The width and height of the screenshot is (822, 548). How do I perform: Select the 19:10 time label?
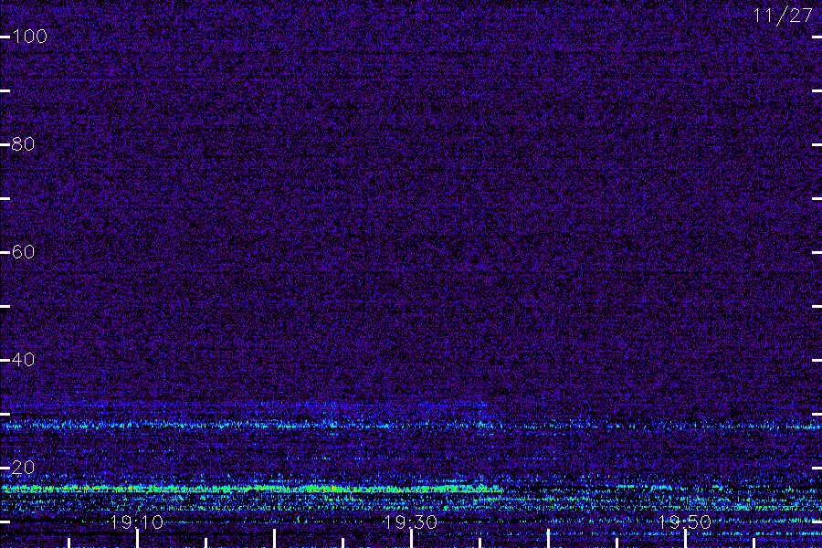pos(137,522)
